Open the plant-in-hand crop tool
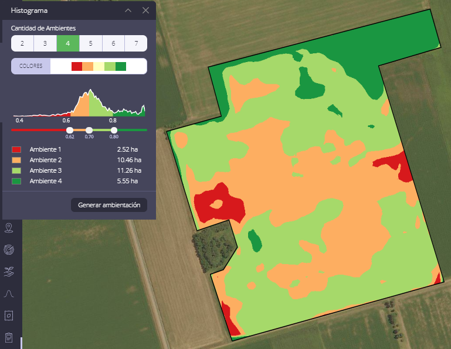 9,272
